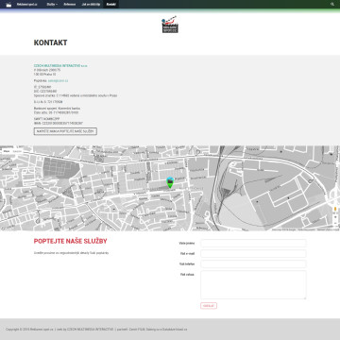340x340 pixels.
Task: Focus the Váš telefon input field
Action: (x=253, y=263)
